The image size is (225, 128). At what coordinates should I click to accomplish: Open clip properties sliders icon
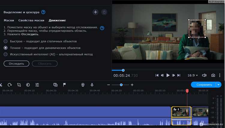tap(37, 85)
